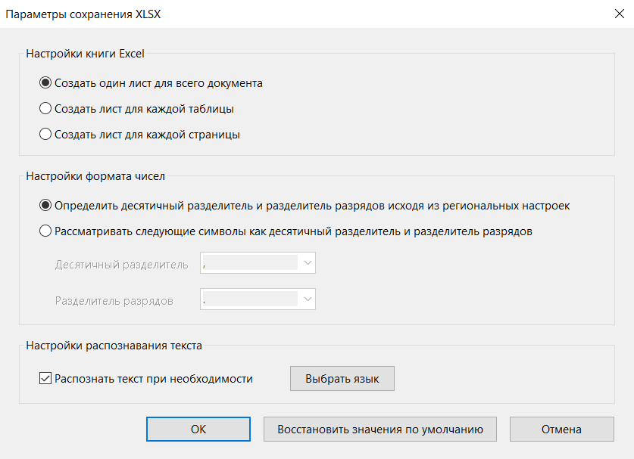Screen dimensions: 634x459
Task: Close the dialog with the X button
Action: pos(619,13)
